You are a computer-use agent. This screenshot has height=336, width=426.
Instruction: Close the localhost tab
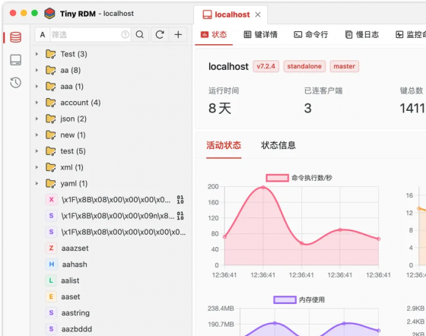click(x=258, y=14)
